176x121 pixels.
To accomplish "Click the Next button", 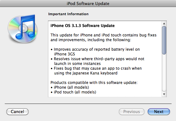I will point(159,111).
